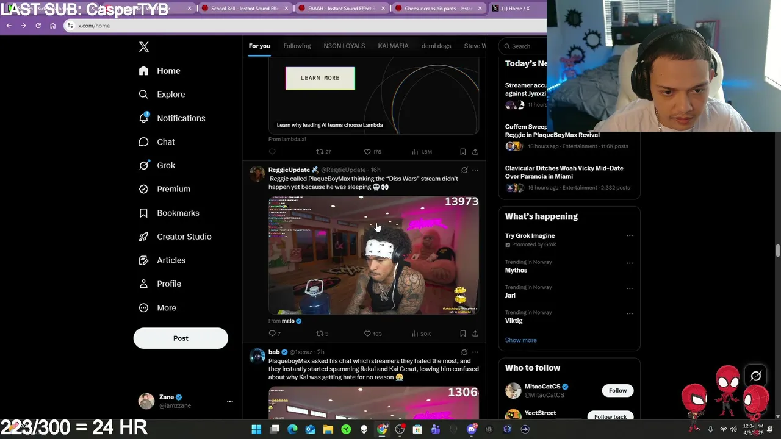Image resolution: width=781 pixels, height=439 pixels.
Task: Switch to the For you tab
Action: pos(259,46)
